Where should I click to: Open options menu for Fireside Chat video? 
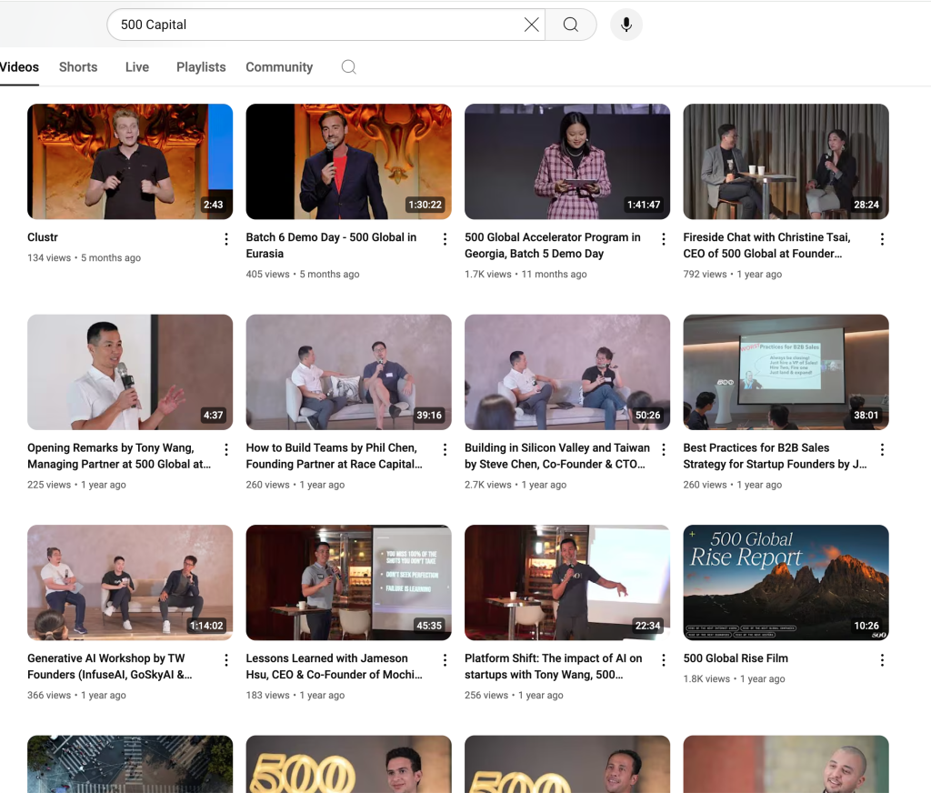tap(882, 239)
